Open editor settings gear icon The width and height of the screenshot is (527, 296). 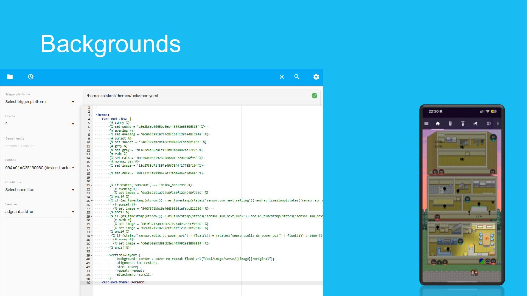pyautogui.click(x=316, y=77)
